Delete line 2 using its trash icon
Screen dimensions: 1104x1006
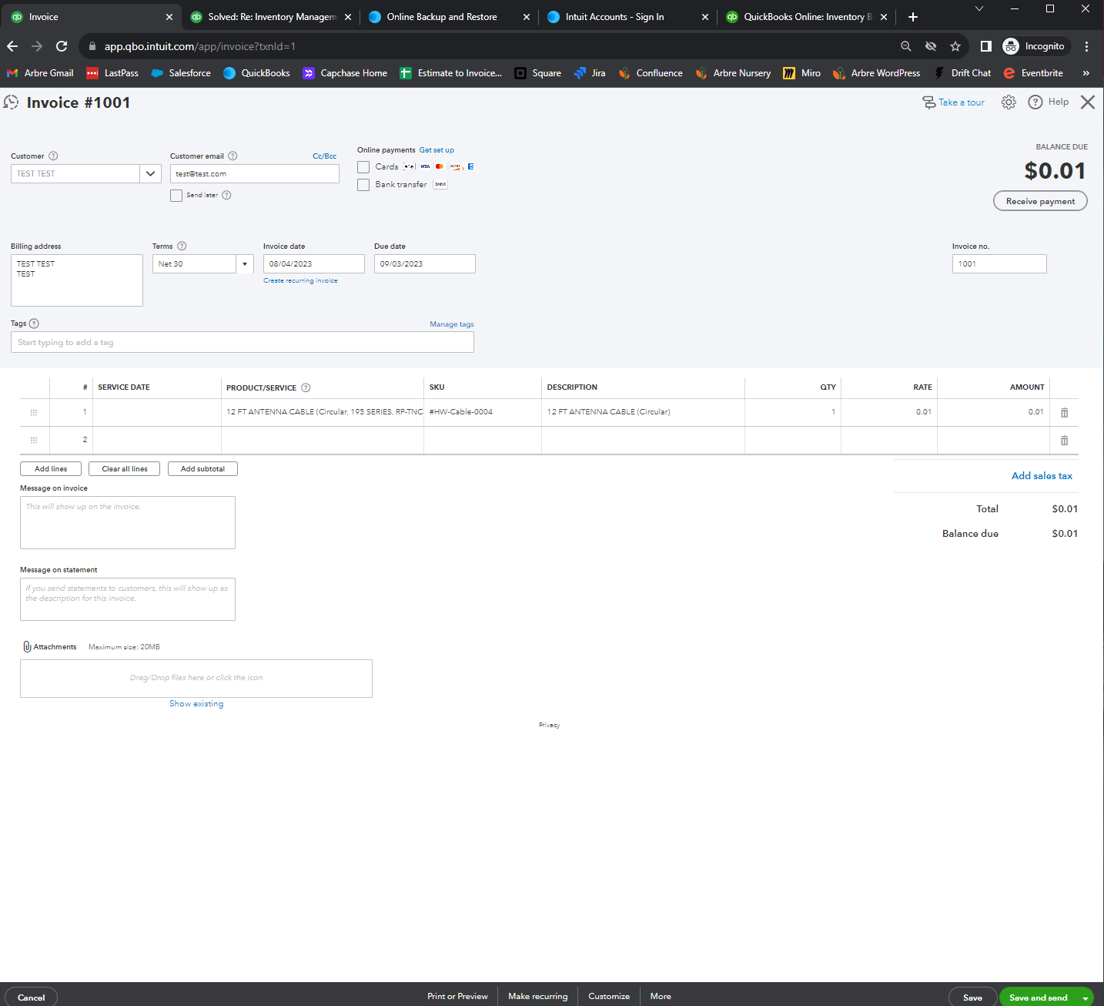click(x=1064, y=440)
